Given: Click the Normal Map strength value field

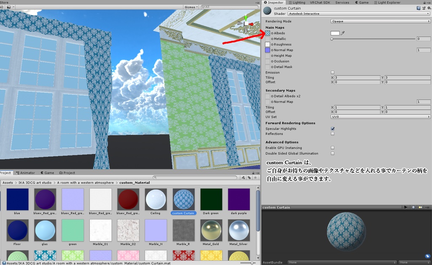Looking at the screenshot, I should pyautogui.click(x=424, y=50).
